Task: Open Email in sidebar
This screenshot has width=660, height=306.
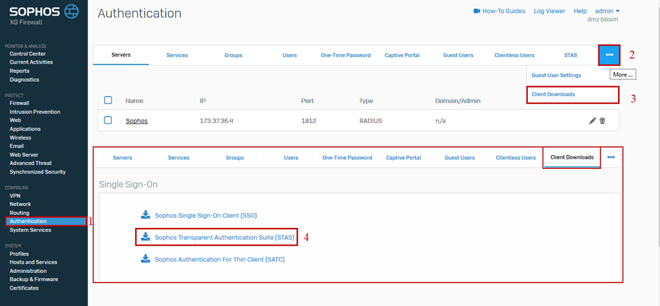Action: tap(17, 146)
